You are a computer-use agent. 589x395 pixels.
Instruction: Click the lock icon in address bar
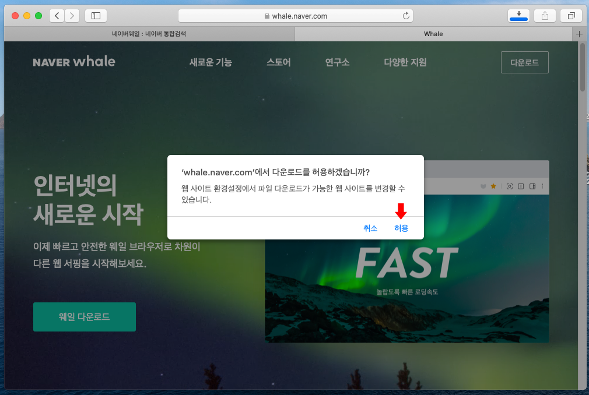[267, 16]
